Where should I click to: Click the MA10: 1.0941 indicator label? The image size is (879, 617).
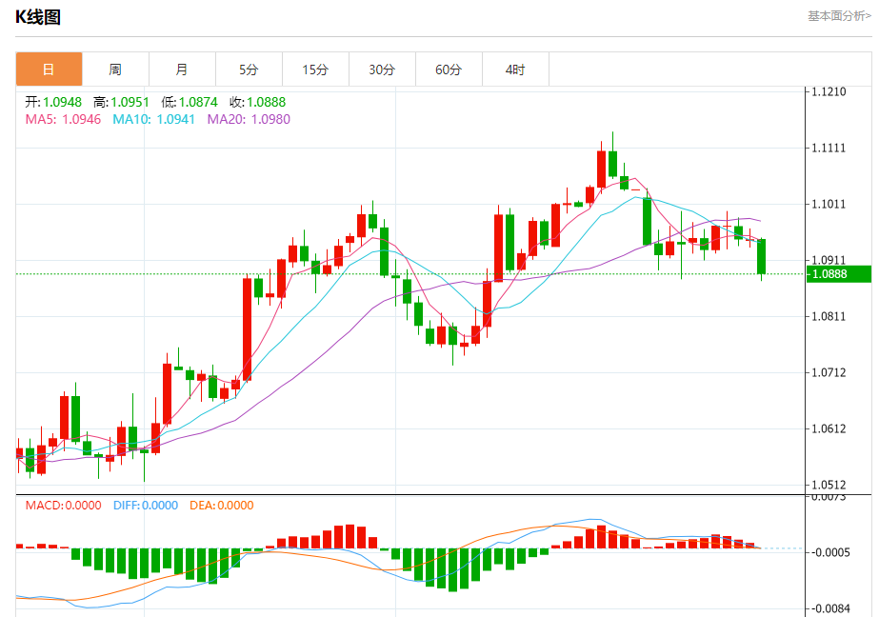tap(154, 119)
